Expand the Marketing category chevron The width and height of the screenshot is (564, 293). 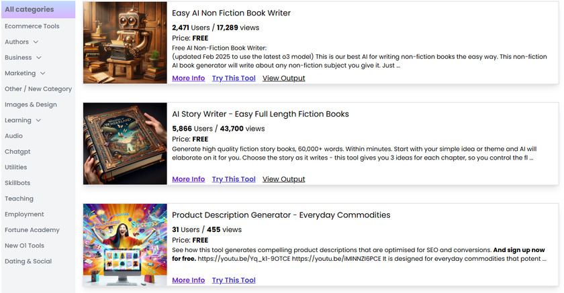[x=43, y=73]
